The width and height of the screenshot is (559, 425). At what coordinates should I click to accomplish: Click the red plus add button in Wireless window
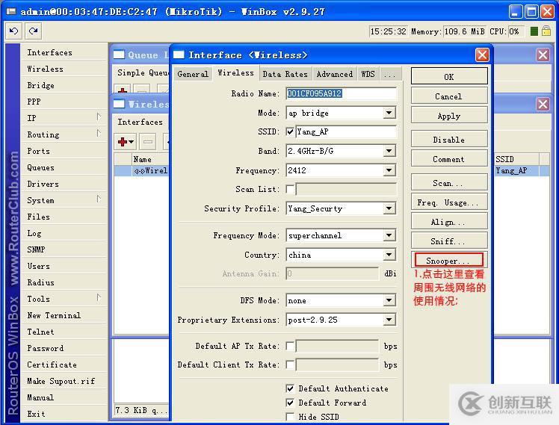click(x=126, y=142)
